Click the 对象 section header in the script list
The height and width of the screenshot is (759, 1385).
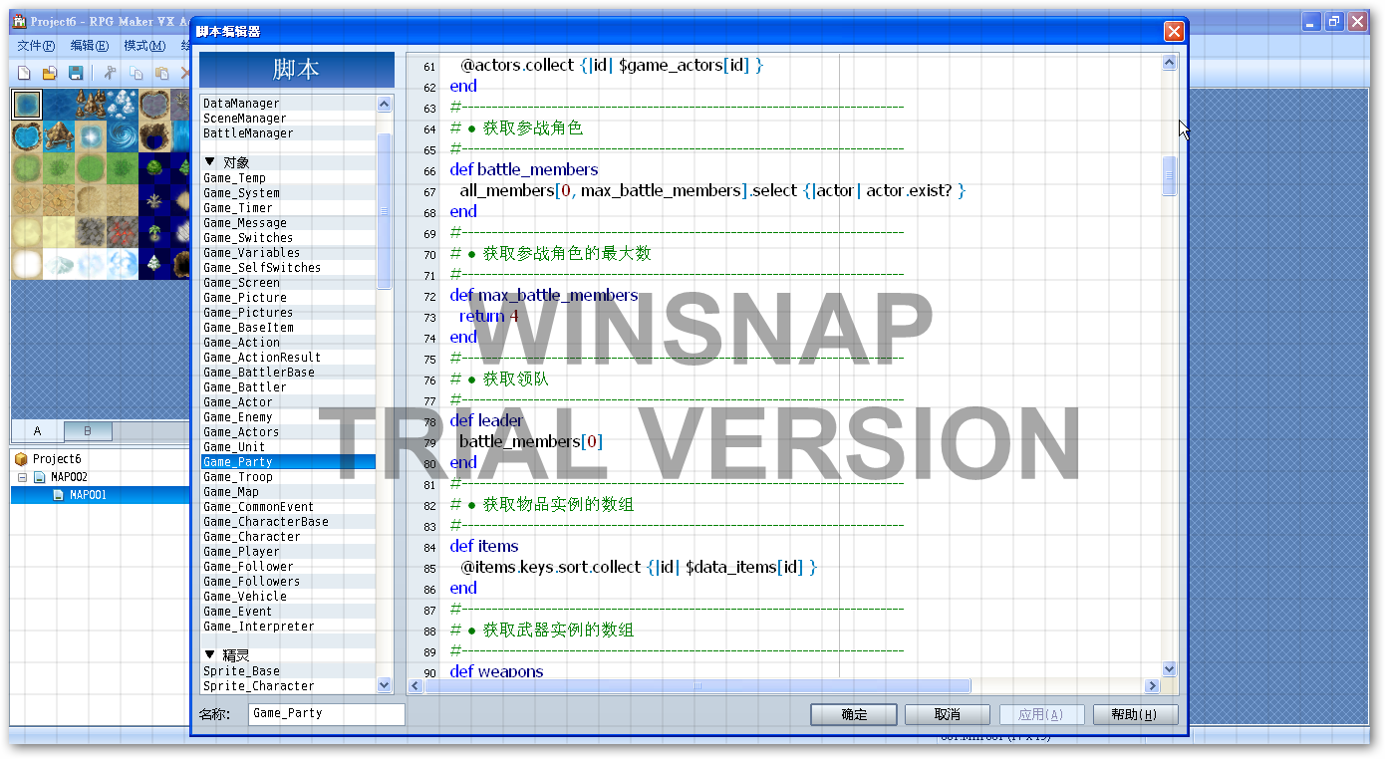point(236,161)
